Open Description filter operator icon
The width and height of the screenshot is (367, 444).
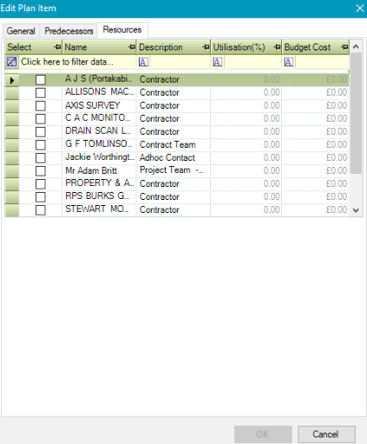coord(143,62)
